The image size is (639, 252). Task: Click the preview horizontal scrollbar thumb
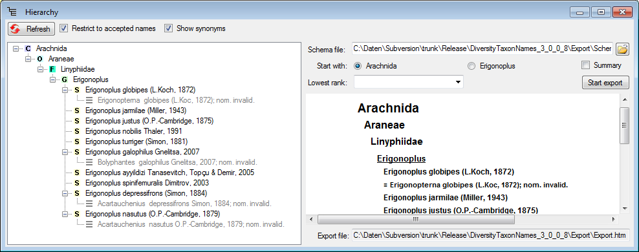[416, 220]
